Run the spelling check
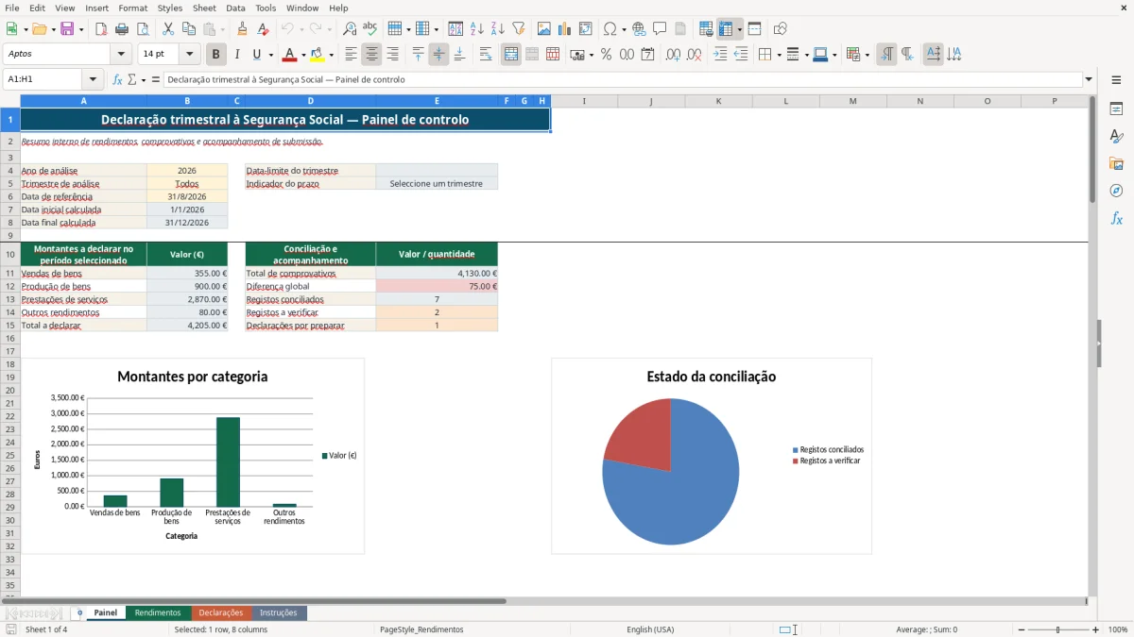This screenshot has width=1134, height=637. (369, 29)
